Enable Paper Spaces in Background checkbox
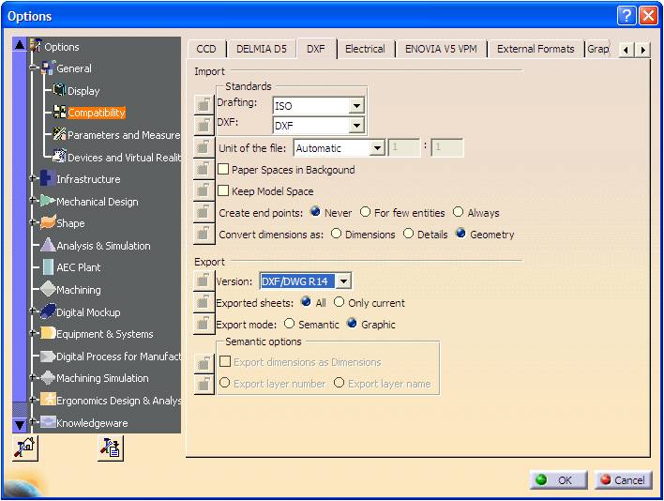 223,170
